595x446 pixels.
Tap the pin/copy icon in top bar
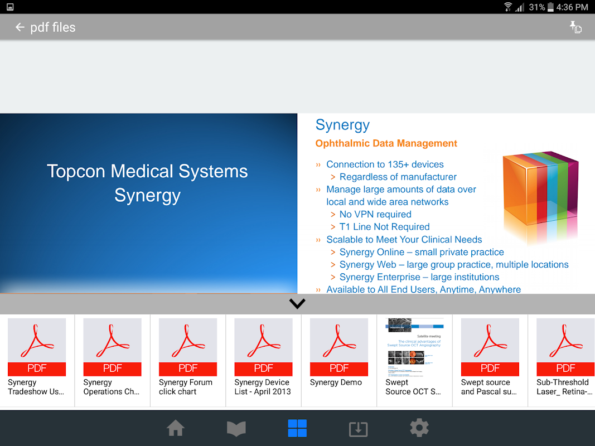click(575, 27)
